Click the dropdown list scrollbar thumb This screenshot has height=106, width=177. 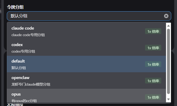tap(168, 62)
